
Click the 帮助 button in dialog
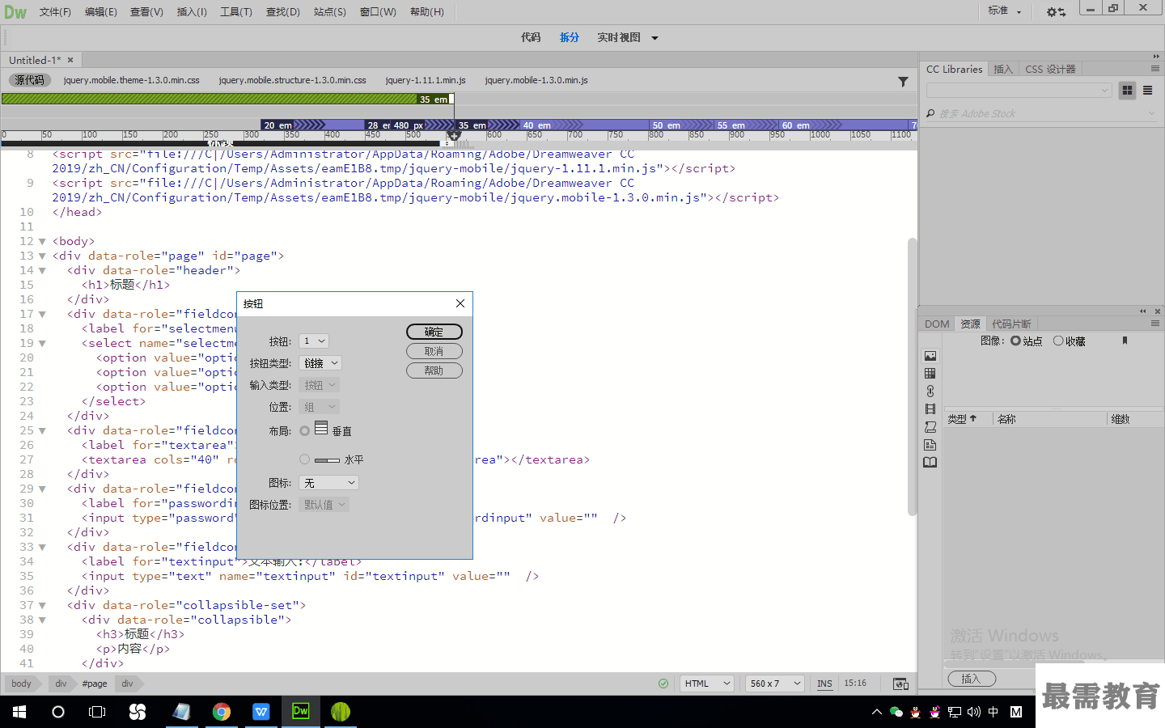pos(434,370)
